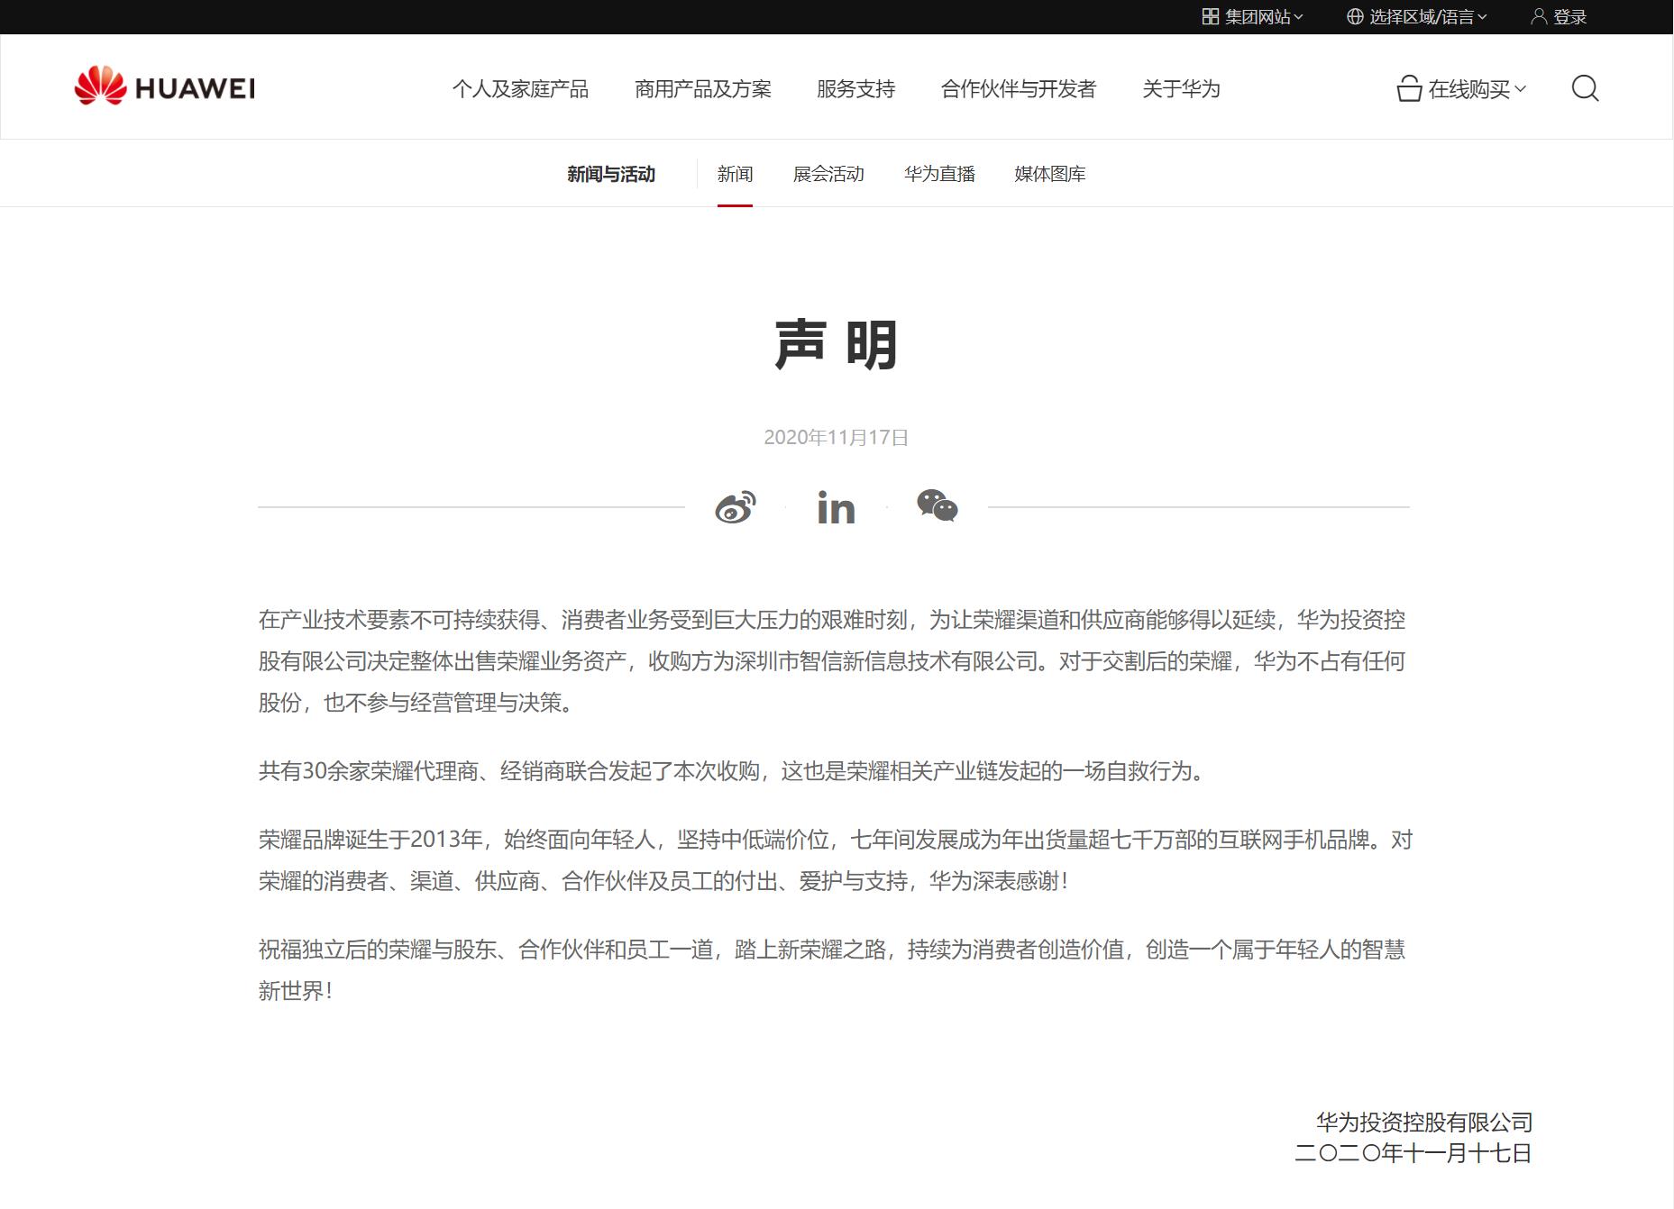
Task: Share the statement on LinkedIn
Action: tap(836, 508)
